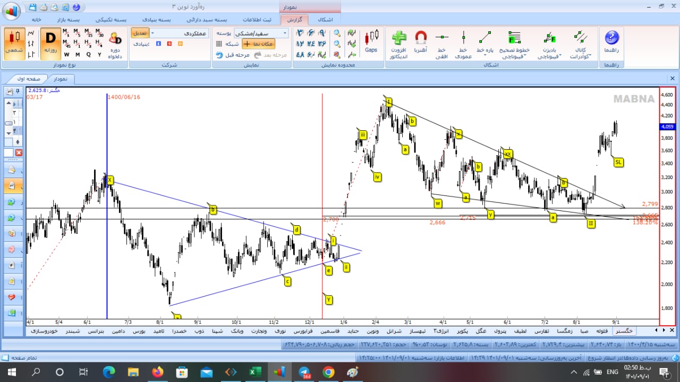Open the Help (راهنما) button

click(612, 43)
